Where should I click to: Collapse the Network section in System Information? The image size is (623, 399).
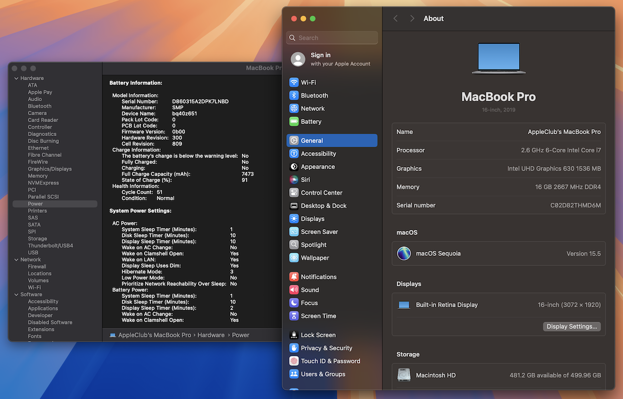[x=16, y=260]
